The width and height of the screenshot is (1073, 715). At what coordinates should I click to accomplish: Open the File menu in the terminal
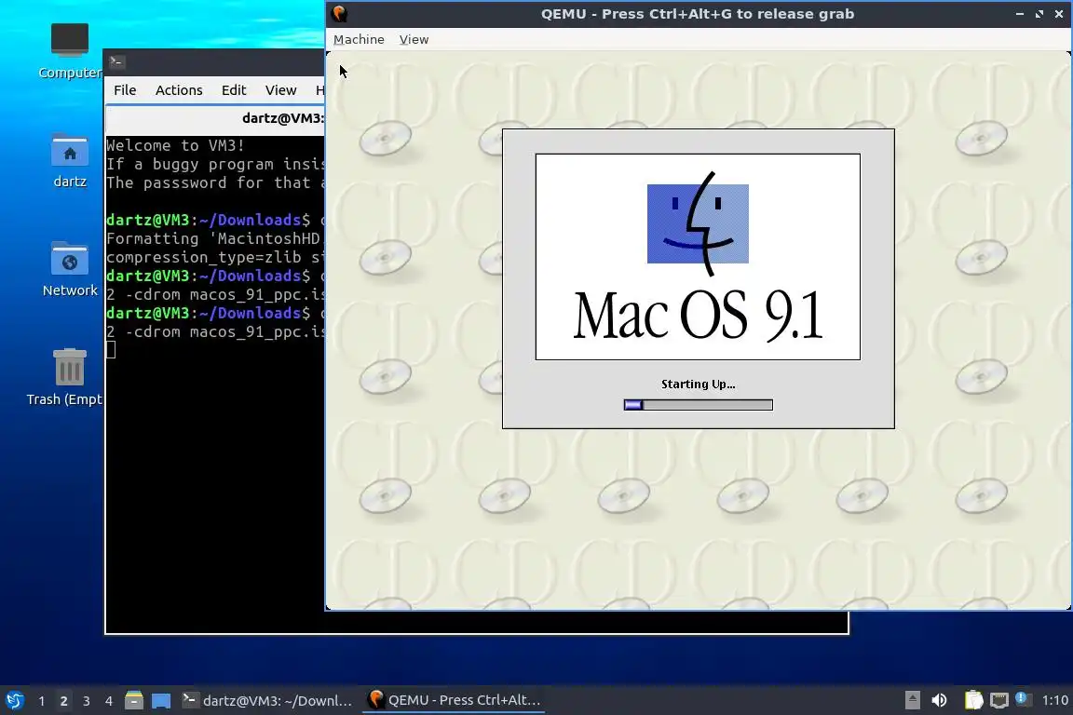(x=125, y=90)
